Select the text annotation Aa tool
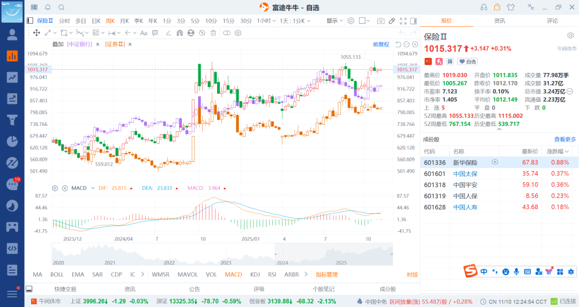Screen dimensions: 579x307 144,33
